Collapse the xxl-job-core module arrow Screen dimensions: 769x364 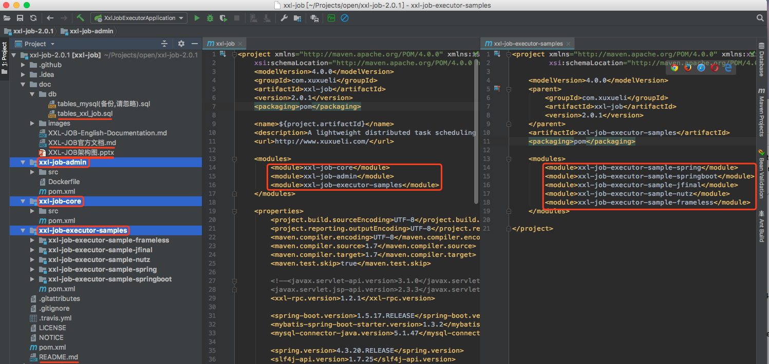coord(23,201)
